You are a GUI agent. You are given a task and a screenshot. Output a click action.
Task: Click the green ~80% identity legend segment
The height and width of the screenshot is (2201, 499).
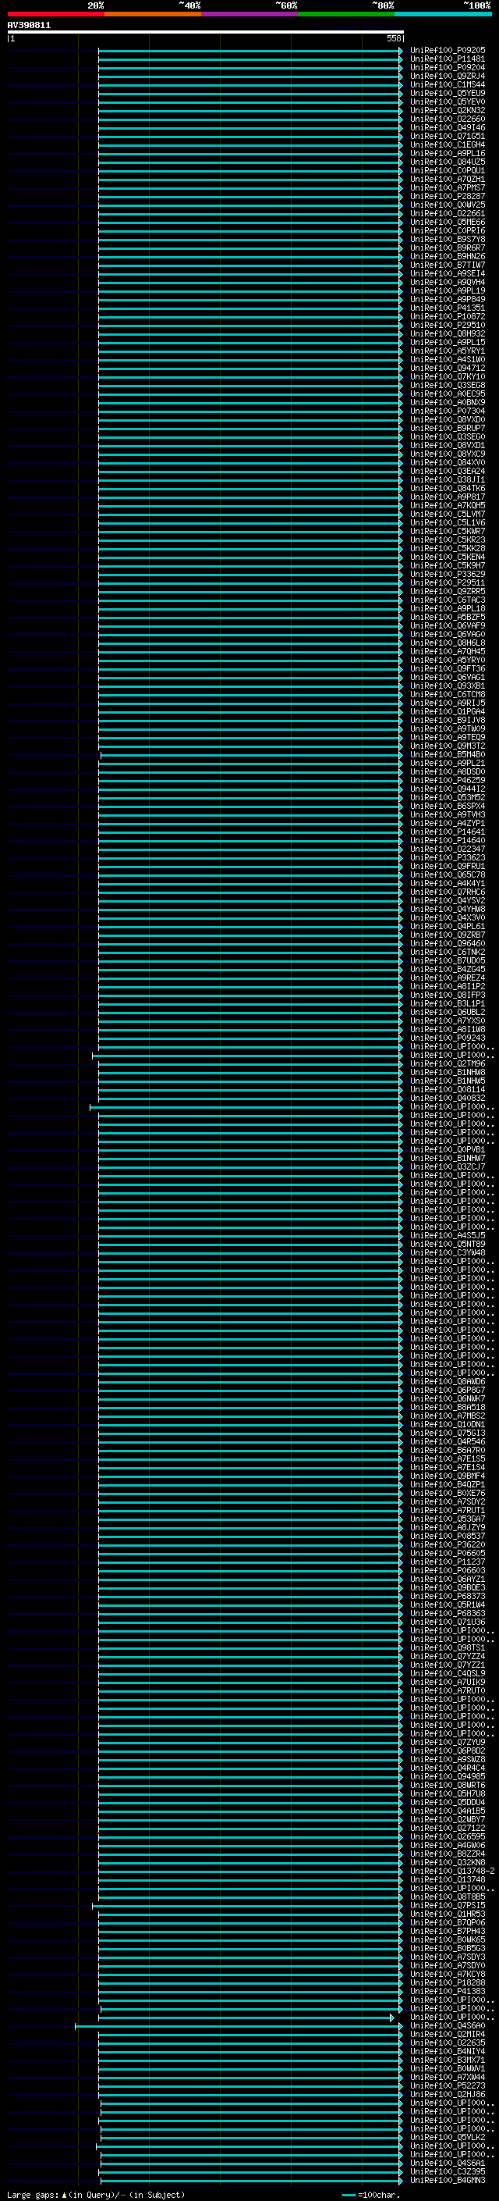point(346,14)
